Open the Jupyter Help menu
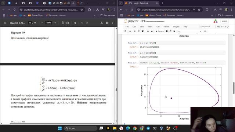The width and height of the screenshot is (235, 132). (185, 26)
